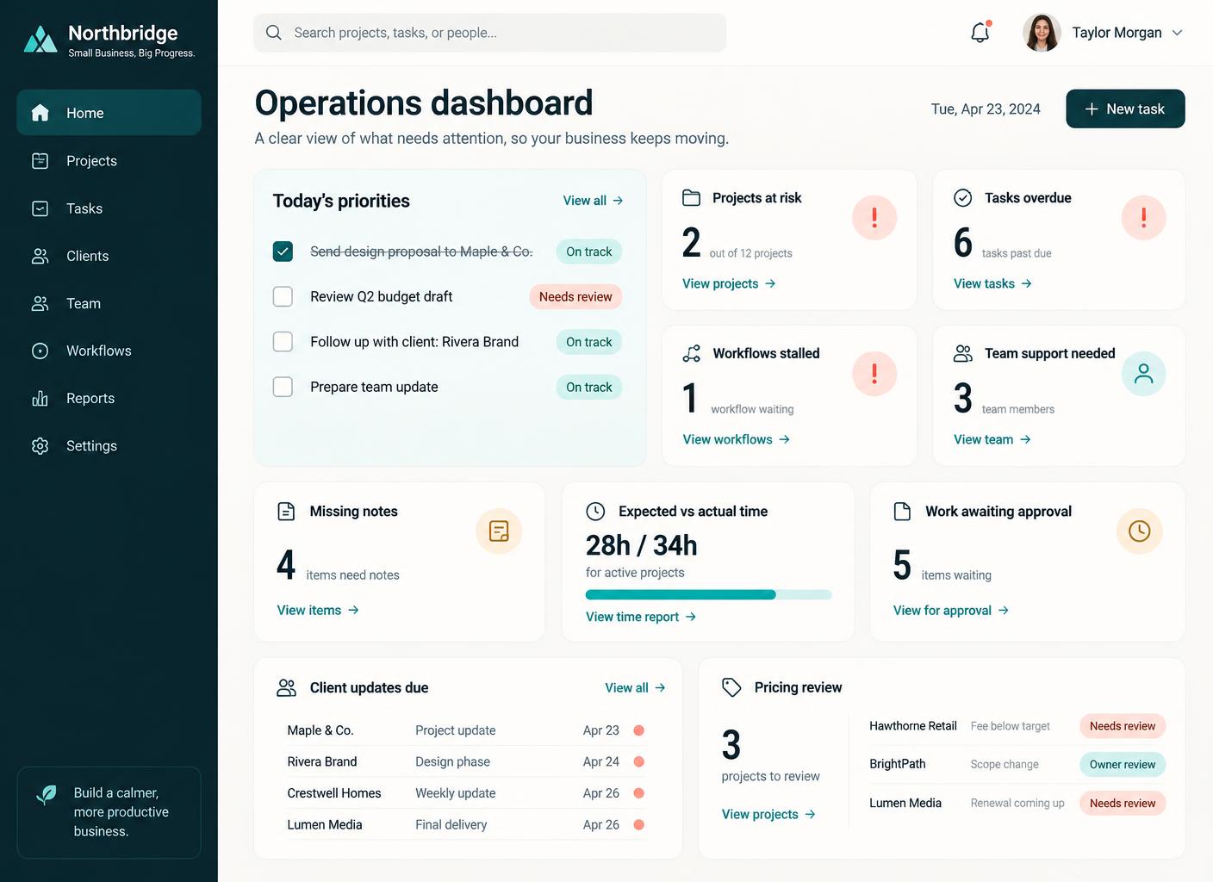Go to Home in the sidebar
This screenshot has height=882, width=1213.
coord(109,113)
